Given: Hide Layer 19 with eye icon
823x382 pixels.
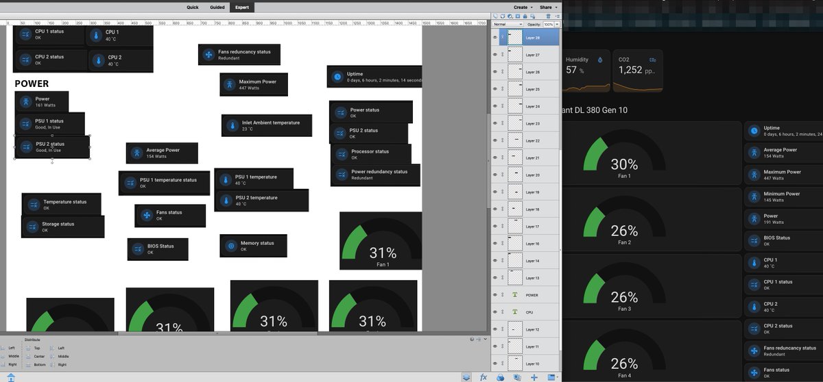Looking at the screenshot, I should coord(496,192).
